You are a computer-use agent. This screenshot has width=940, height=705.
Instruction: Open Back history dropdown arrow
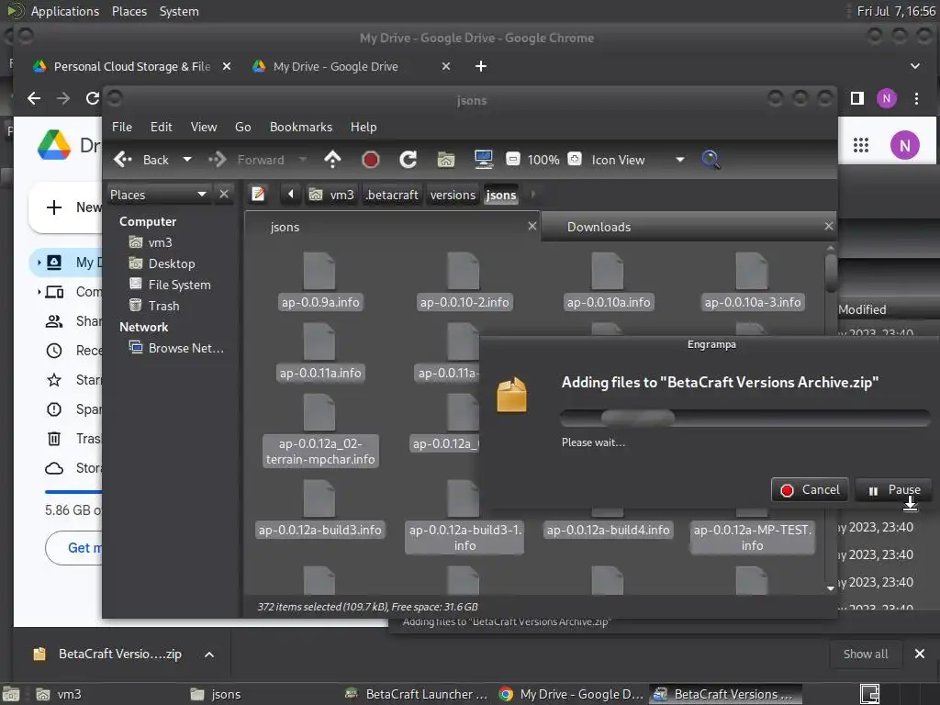[x=187, y=160]
